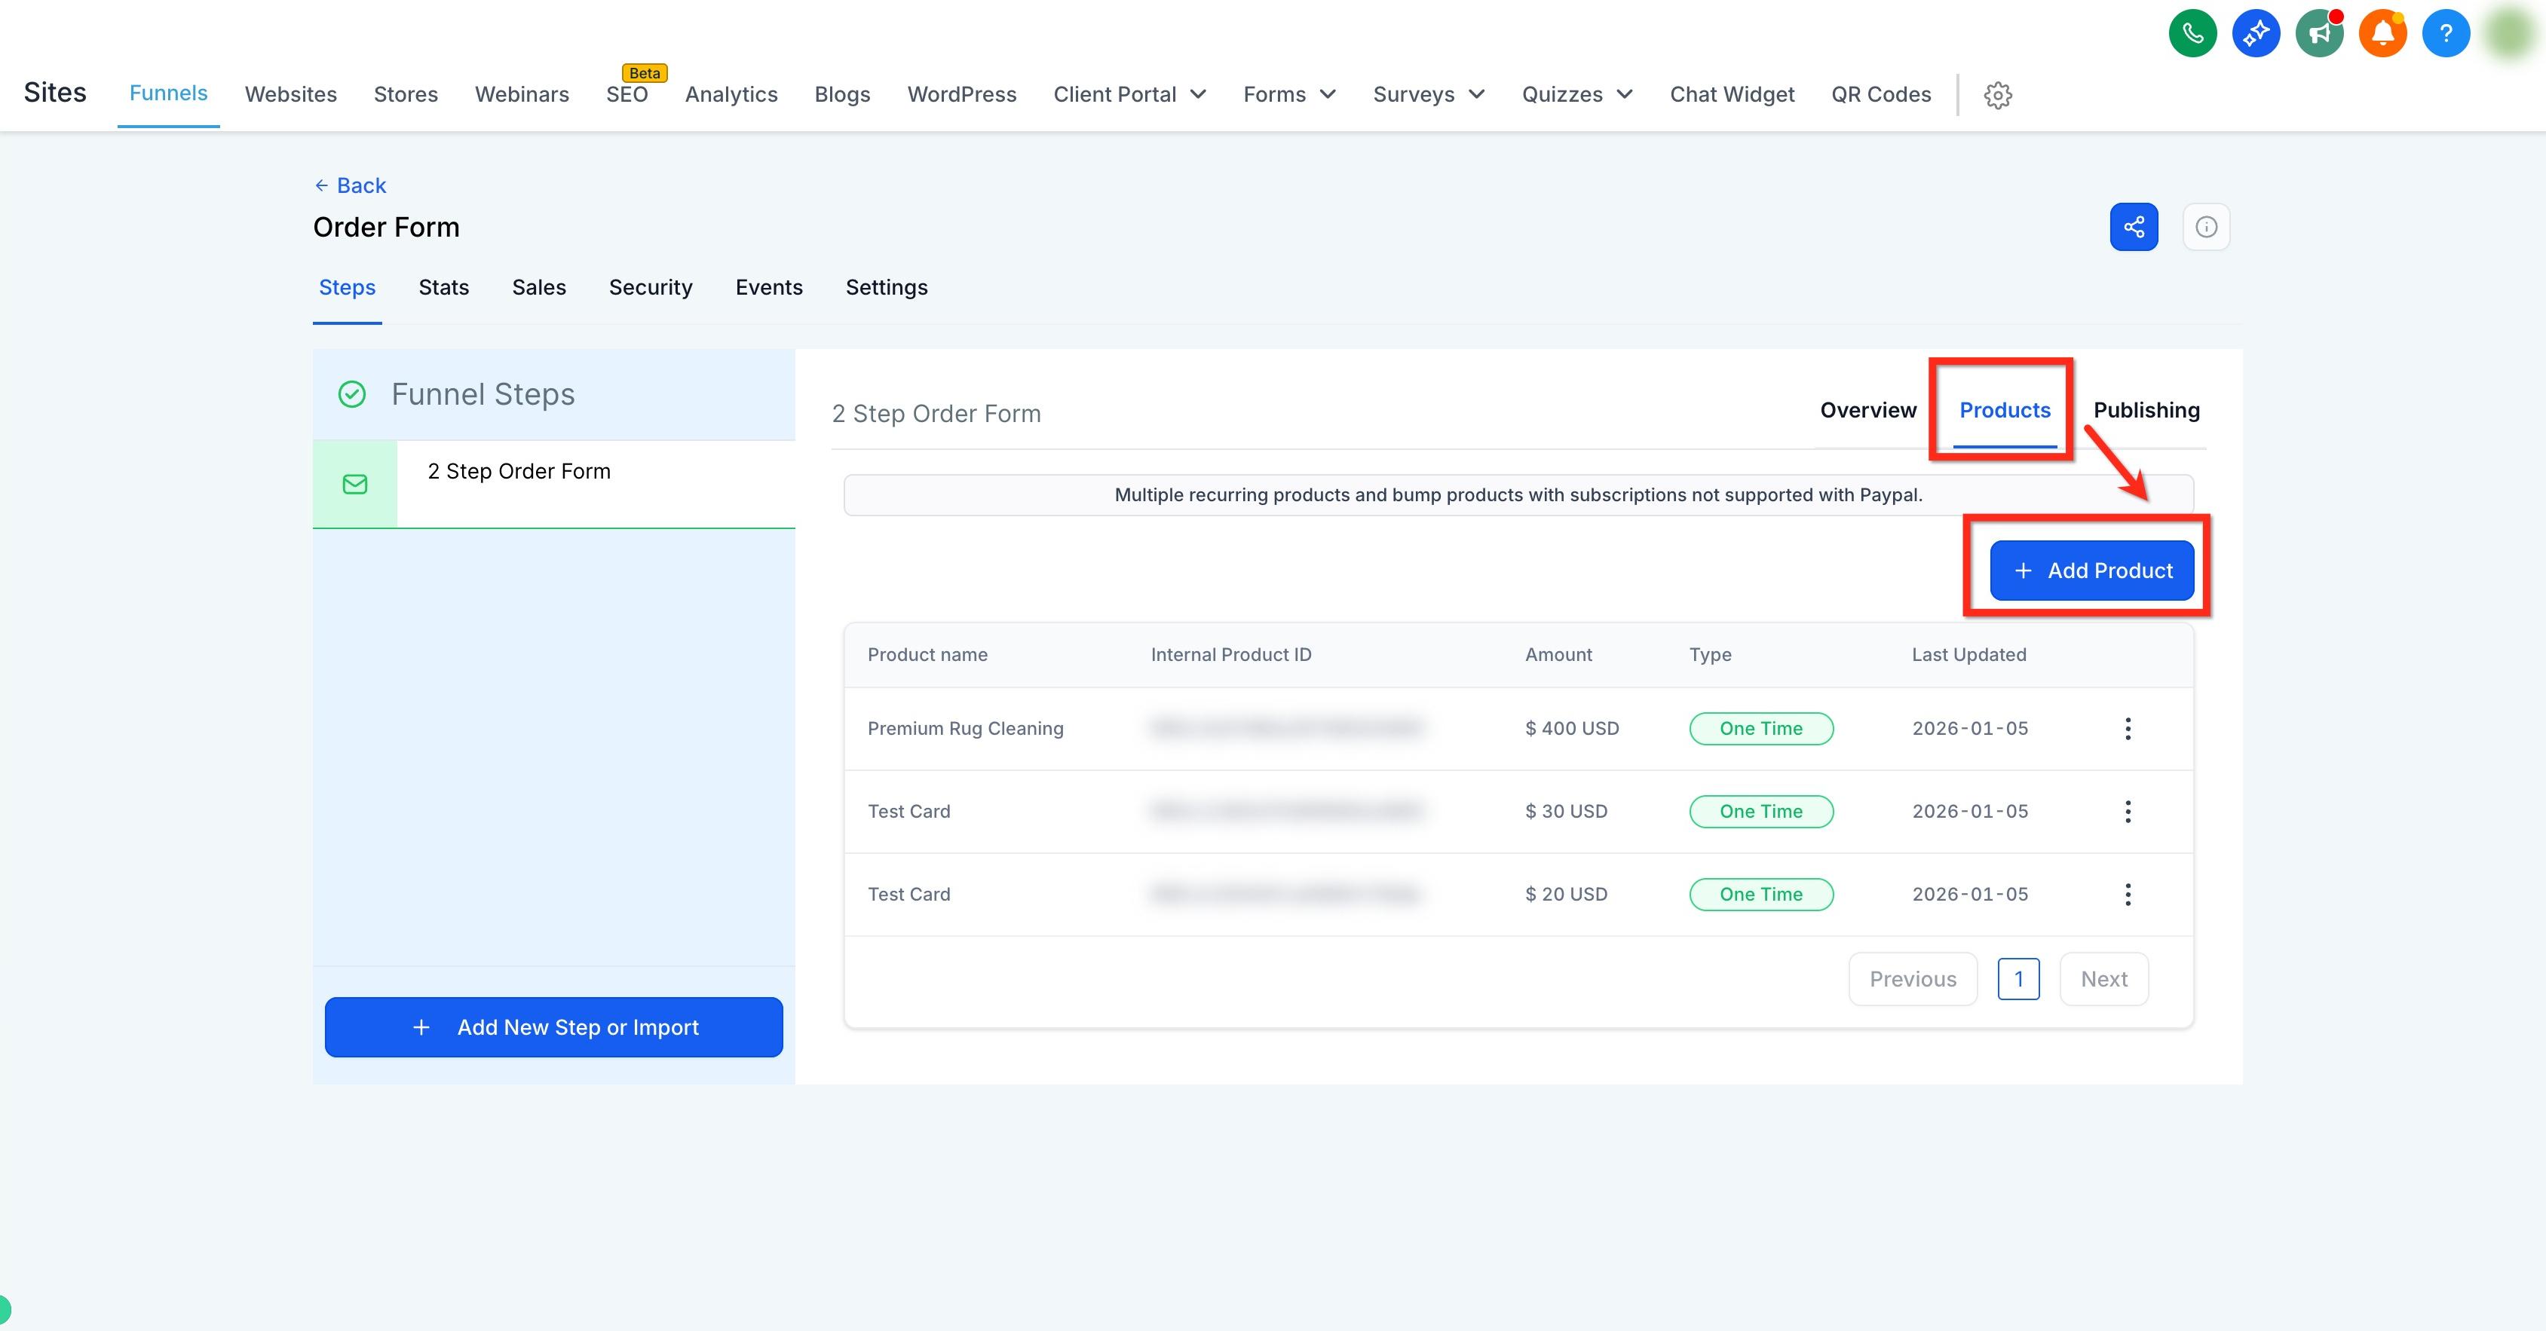Expand the Surveys dropdown menu

pyautogui.click(x=1428, y=95)
